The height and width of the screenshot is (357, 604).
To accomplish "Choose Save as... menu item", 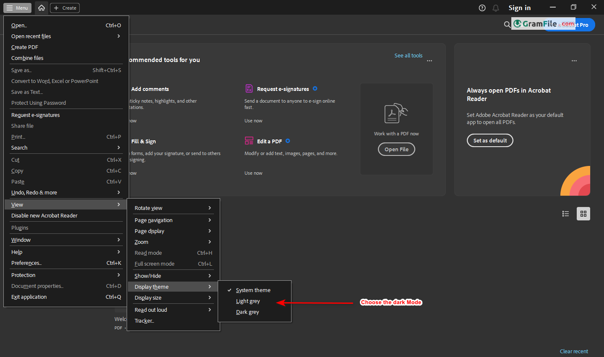I will [66, 70].
